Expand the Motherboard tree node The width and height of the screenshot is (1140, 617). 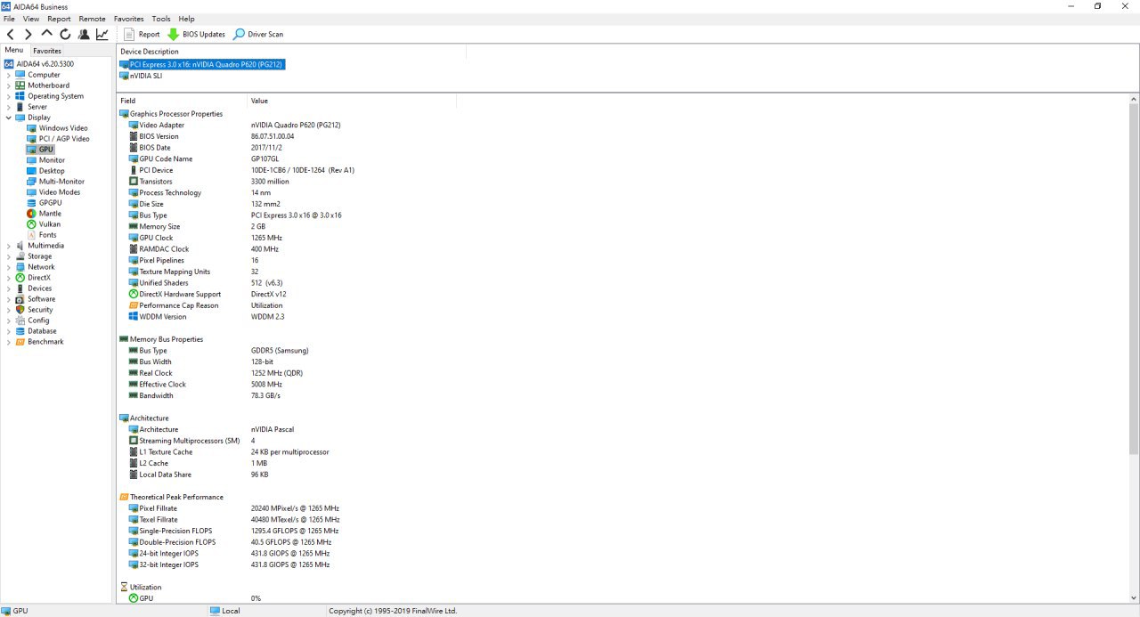(9, 85)
